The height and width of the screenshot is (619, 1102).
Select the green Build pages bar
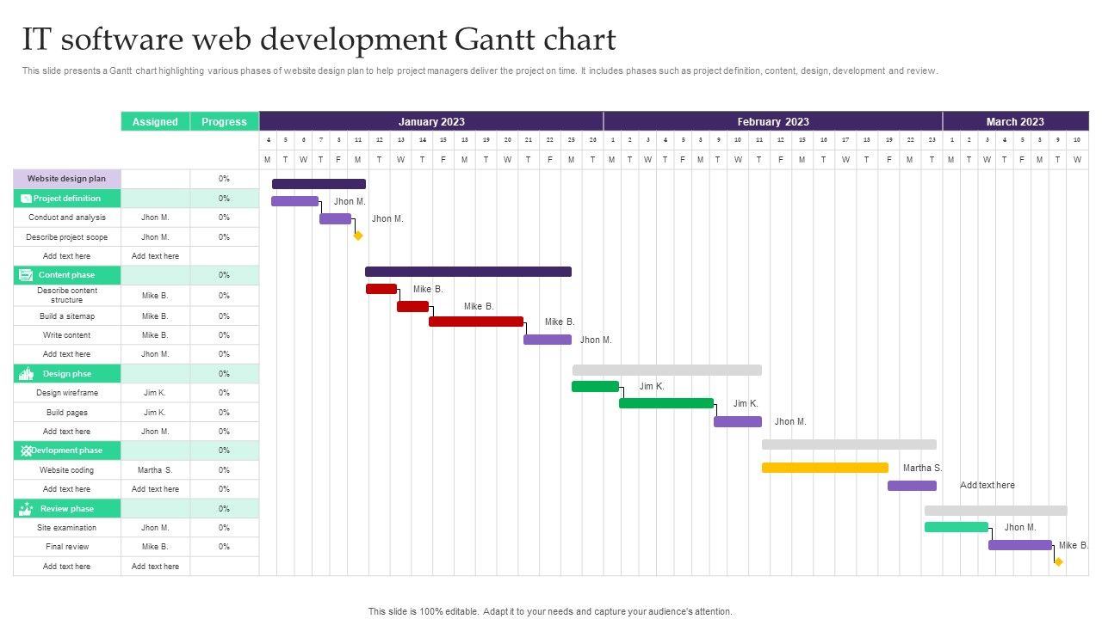click(x=666, y=403)
